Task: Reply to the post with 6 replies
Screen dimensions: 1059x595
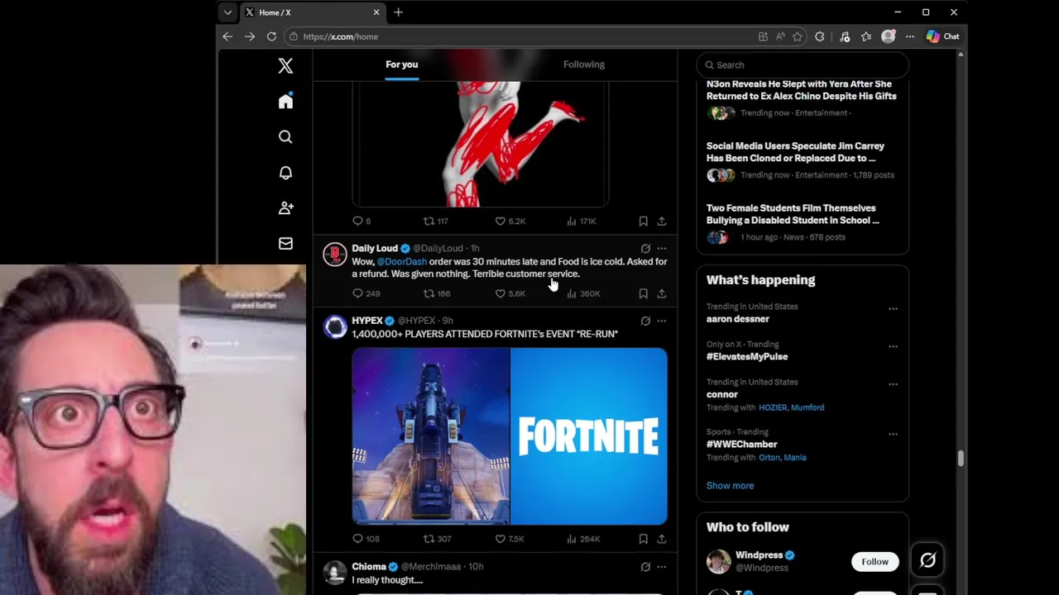Action: 362,221
